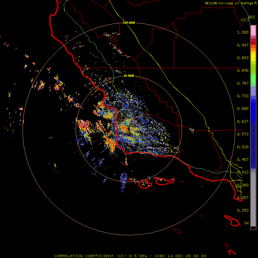This screenshot has height=258, width=258.
Task: Select the 0.307 scale value
Action: 243,198
